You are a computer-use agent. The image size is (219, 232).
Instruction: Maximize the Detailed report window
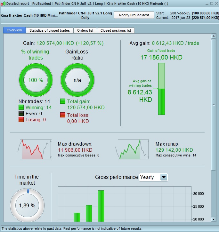(212, 4)
